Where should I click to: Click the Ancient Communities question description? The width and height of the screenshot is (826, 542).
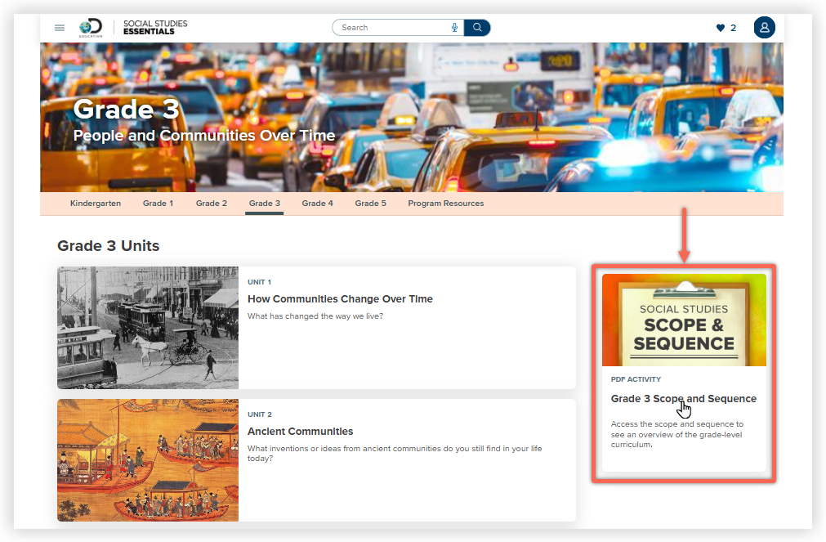click(x=395, y=453)
